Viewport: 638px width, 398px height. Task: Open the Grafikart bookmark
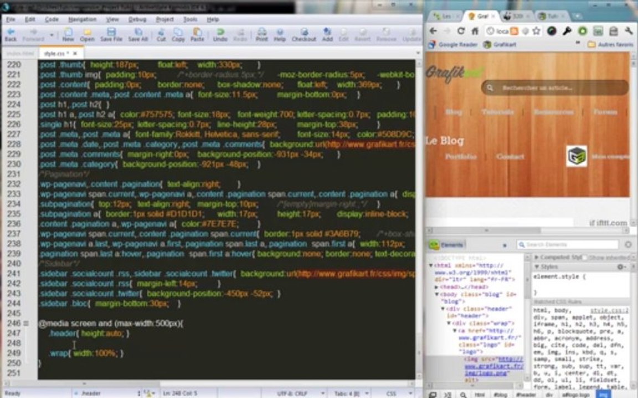[x=500, y=44]
